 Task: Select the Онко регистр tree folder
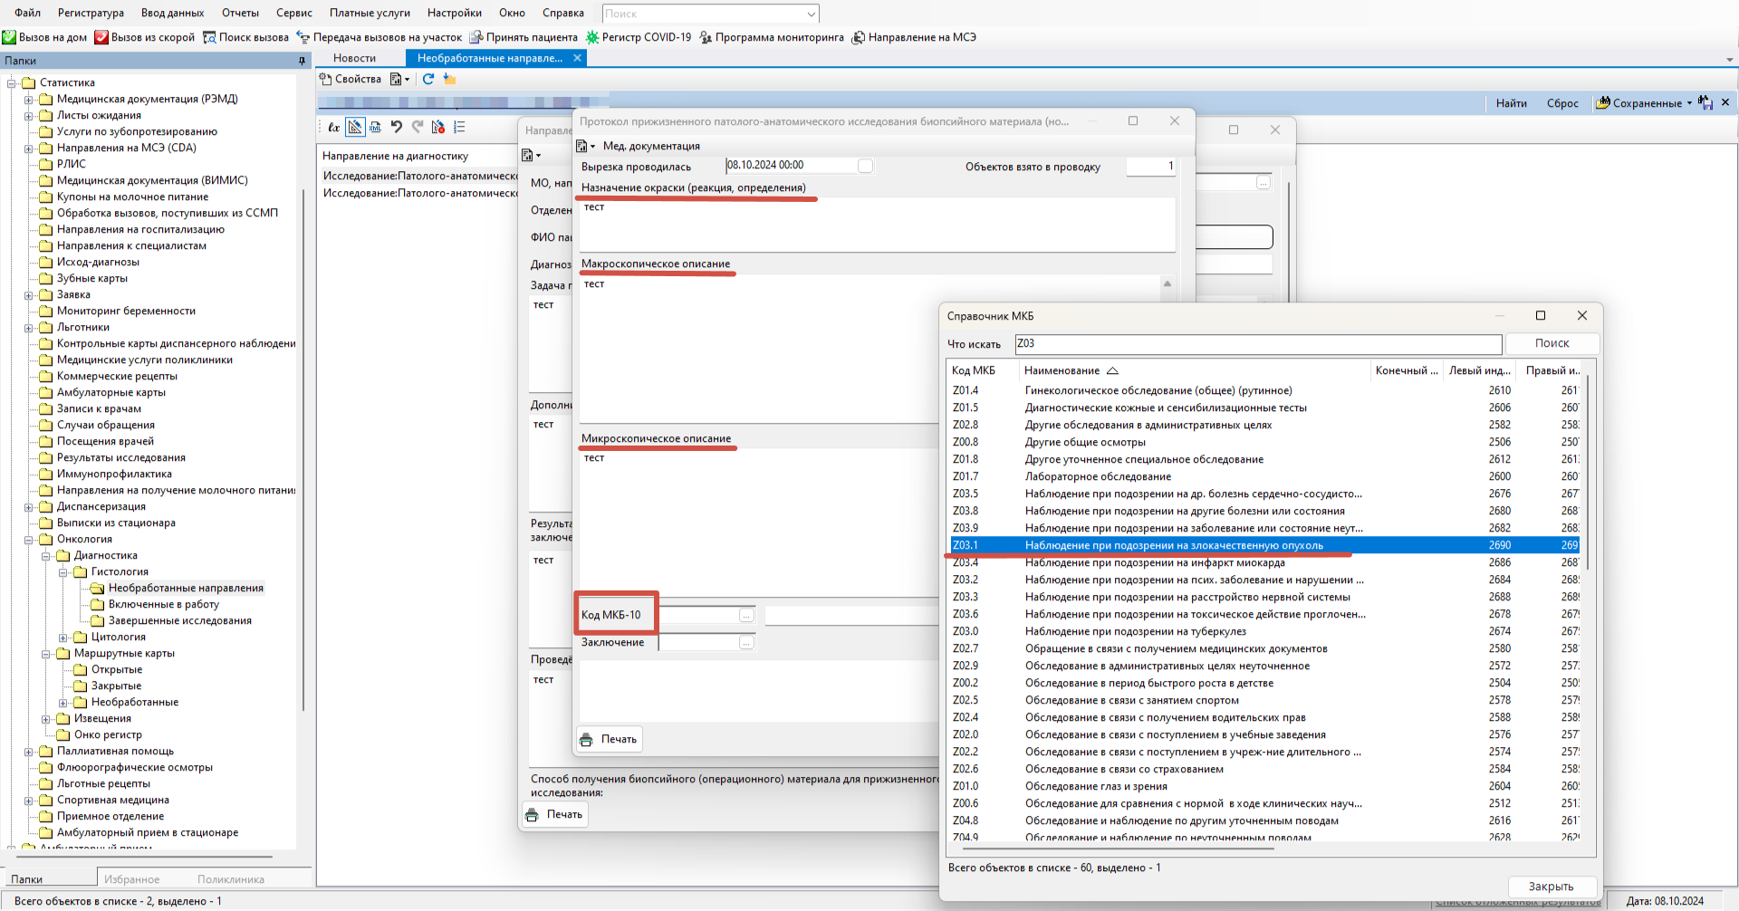(x=108, y=735)
